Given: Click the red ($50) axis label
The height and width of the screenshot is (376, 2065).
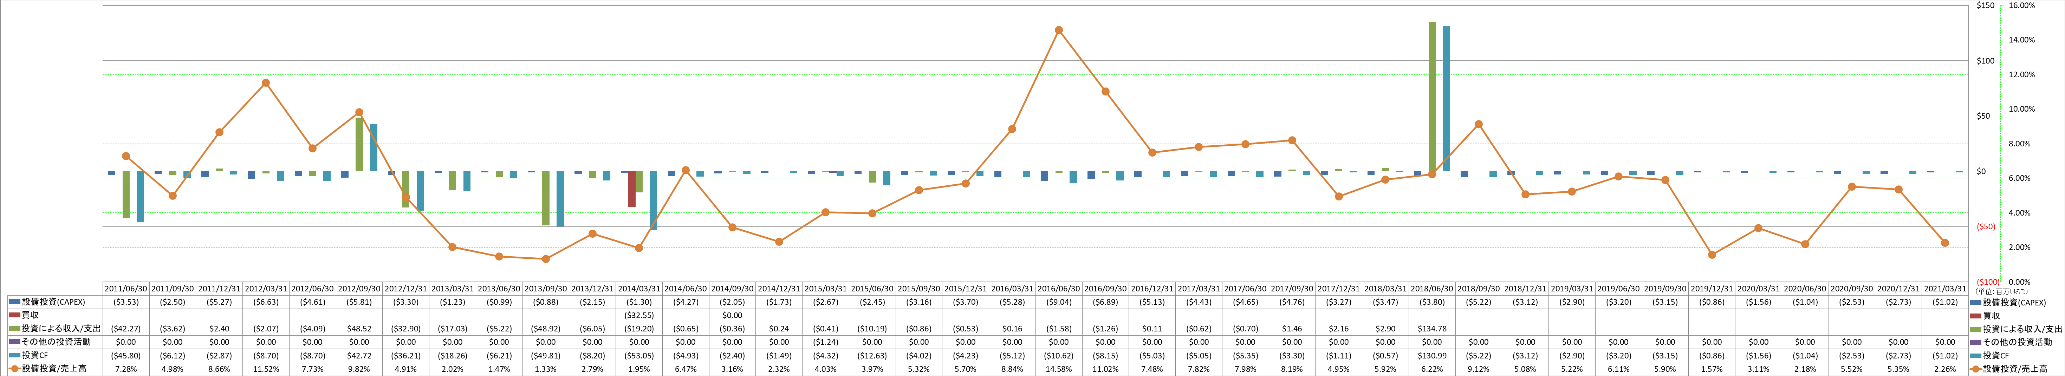Looking at the screenshot, I should pyautogui.click(x=1985, y=227).
